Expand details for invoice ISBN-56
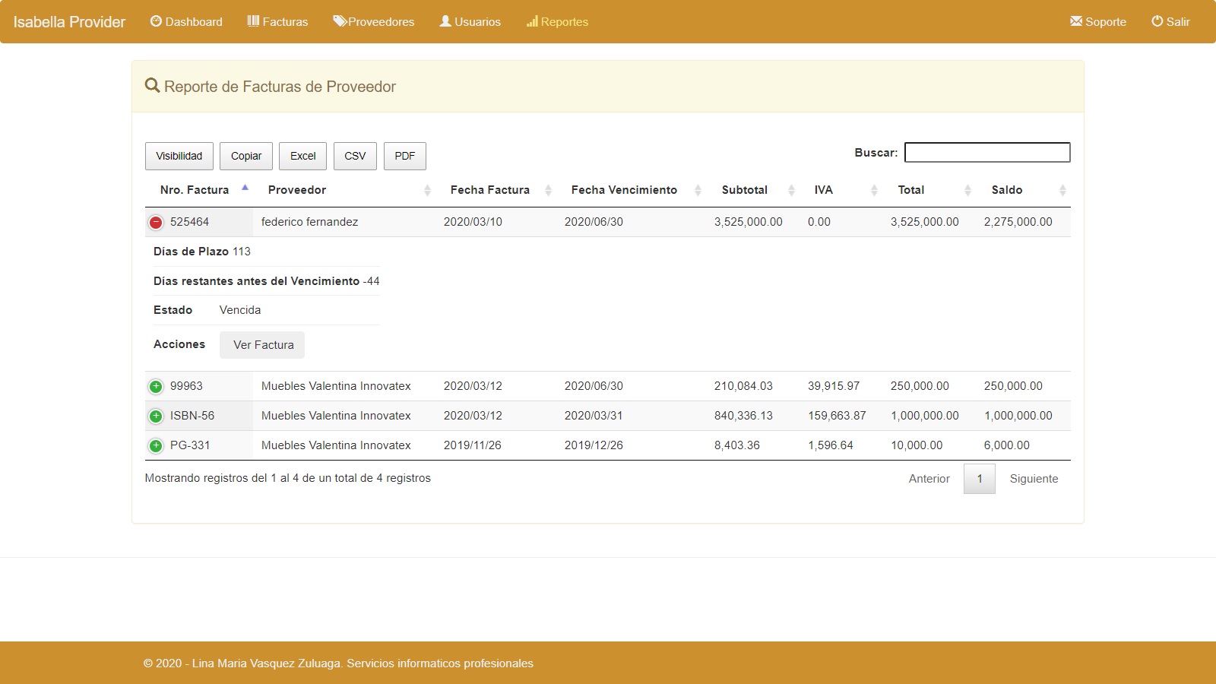 156,416
